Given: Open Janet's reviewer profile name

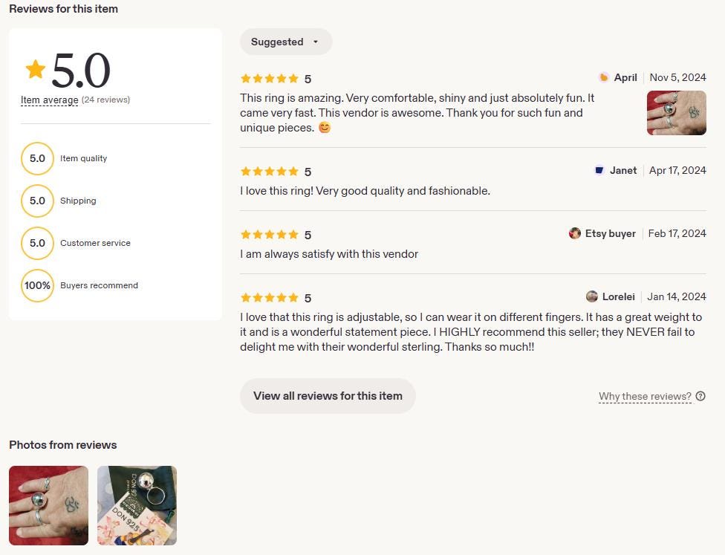Looking at the screenshot, I should [623, 170].
